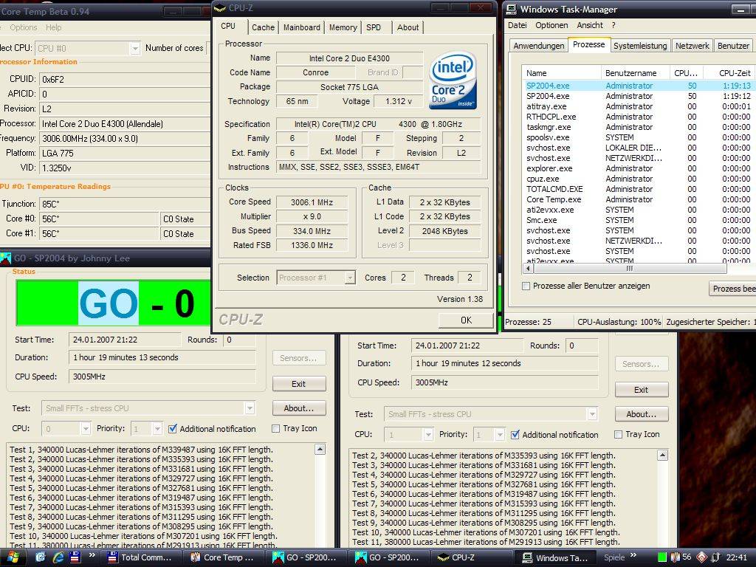The width and height of the screenshot is (756, 567).
Task: Click About... in SP2004 CPU 0 window
Action: coord(299,408)
